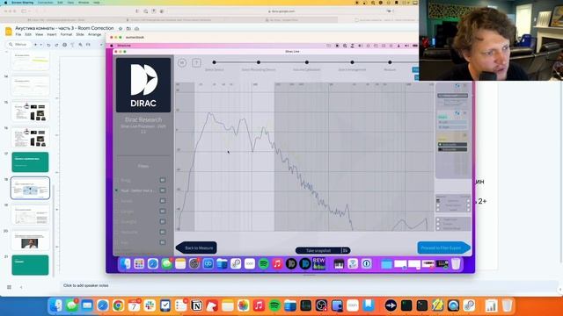
Task: Open Slack in the bottom macOS dock
Action: tap(150, 305)
